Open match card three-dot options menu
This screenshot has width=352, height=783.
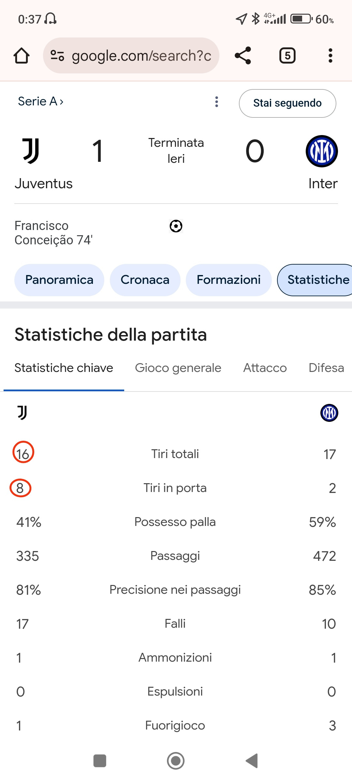coord(217,102)
